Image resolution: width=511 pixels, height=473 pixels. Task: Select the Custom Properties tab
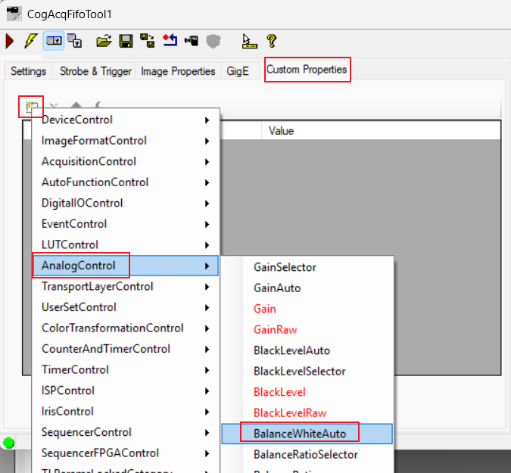click(307, 70)
